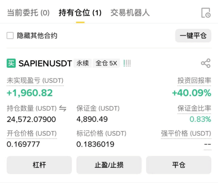Screen dimensions: 218x183
Task: Open the order history icon
Action: (206, 13)
